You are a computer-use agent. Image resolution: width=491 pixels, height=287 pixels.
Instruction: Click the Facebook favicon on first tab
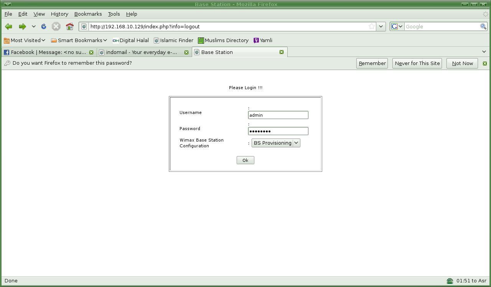[x=7, y=52]
